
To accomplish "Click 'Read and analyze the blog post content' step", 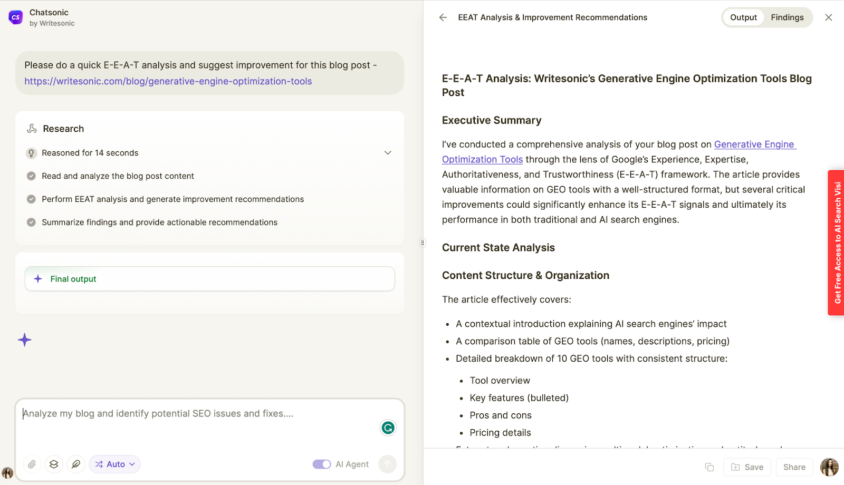I will tap(118, 176).
